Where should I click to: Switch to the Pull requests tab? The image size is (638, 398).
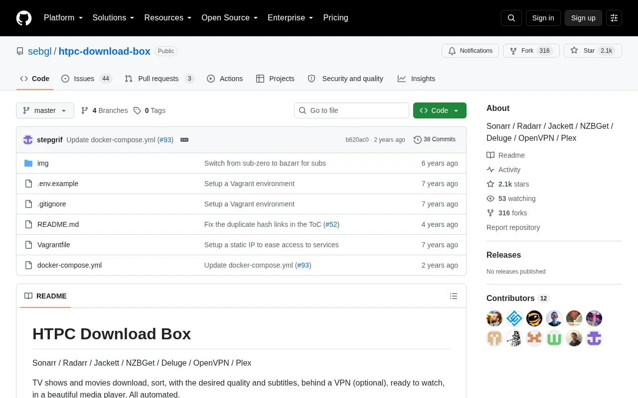[159, 79]
